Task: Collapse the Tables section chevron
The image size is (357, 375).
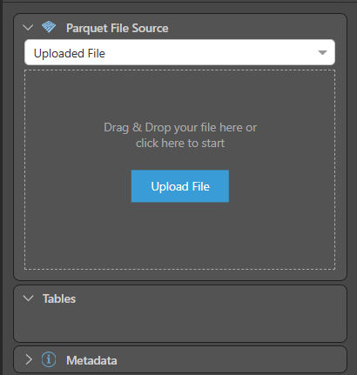Action: pyautogui.click(x=28, y=298)
